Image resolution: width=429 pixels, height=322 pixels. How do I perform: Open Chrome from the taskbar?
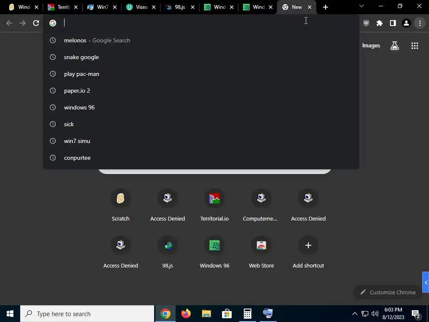coord(165,314)
